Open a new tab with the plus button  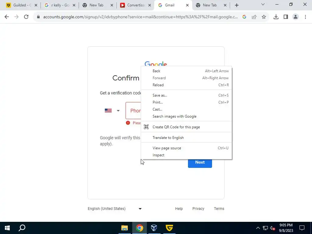tap(236, 5)
